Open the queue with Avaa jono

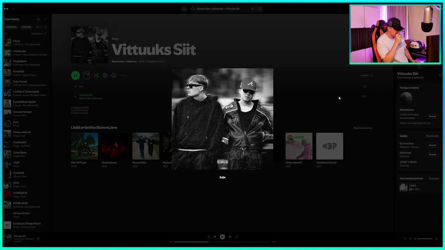(x=434, y=178)
